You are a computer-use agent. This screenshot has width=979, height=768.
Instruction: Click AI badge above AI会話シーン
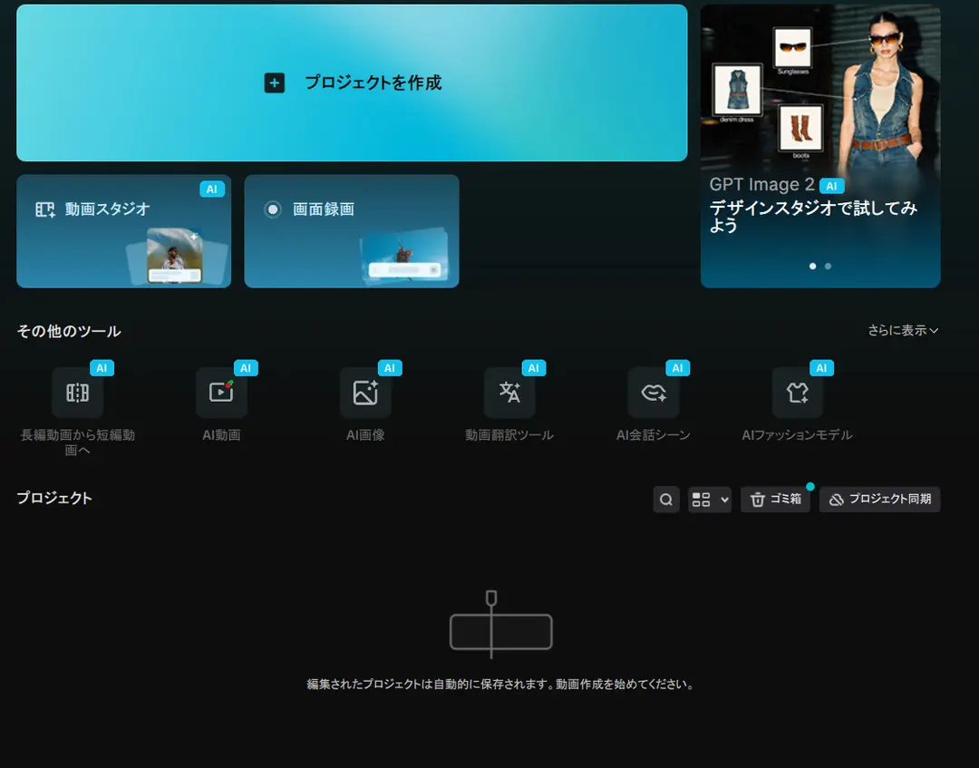click(677, 368)
